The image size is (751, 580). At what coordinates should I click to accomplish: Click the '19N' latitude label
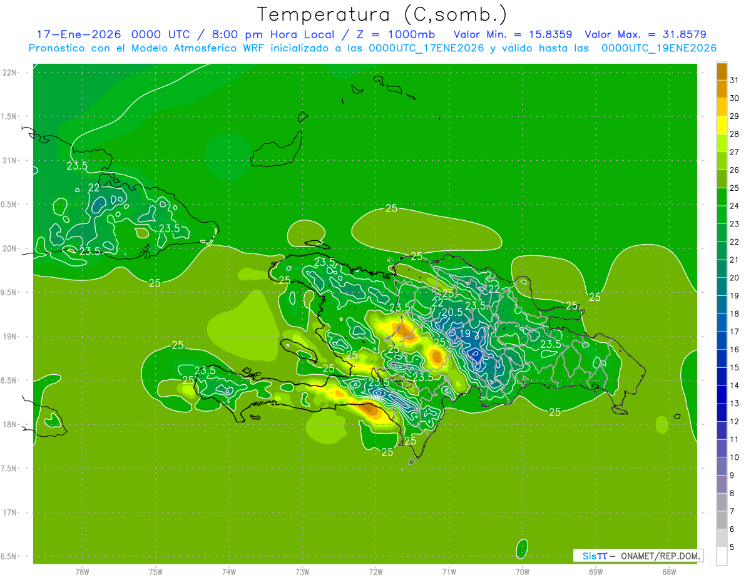coord(9,336)
